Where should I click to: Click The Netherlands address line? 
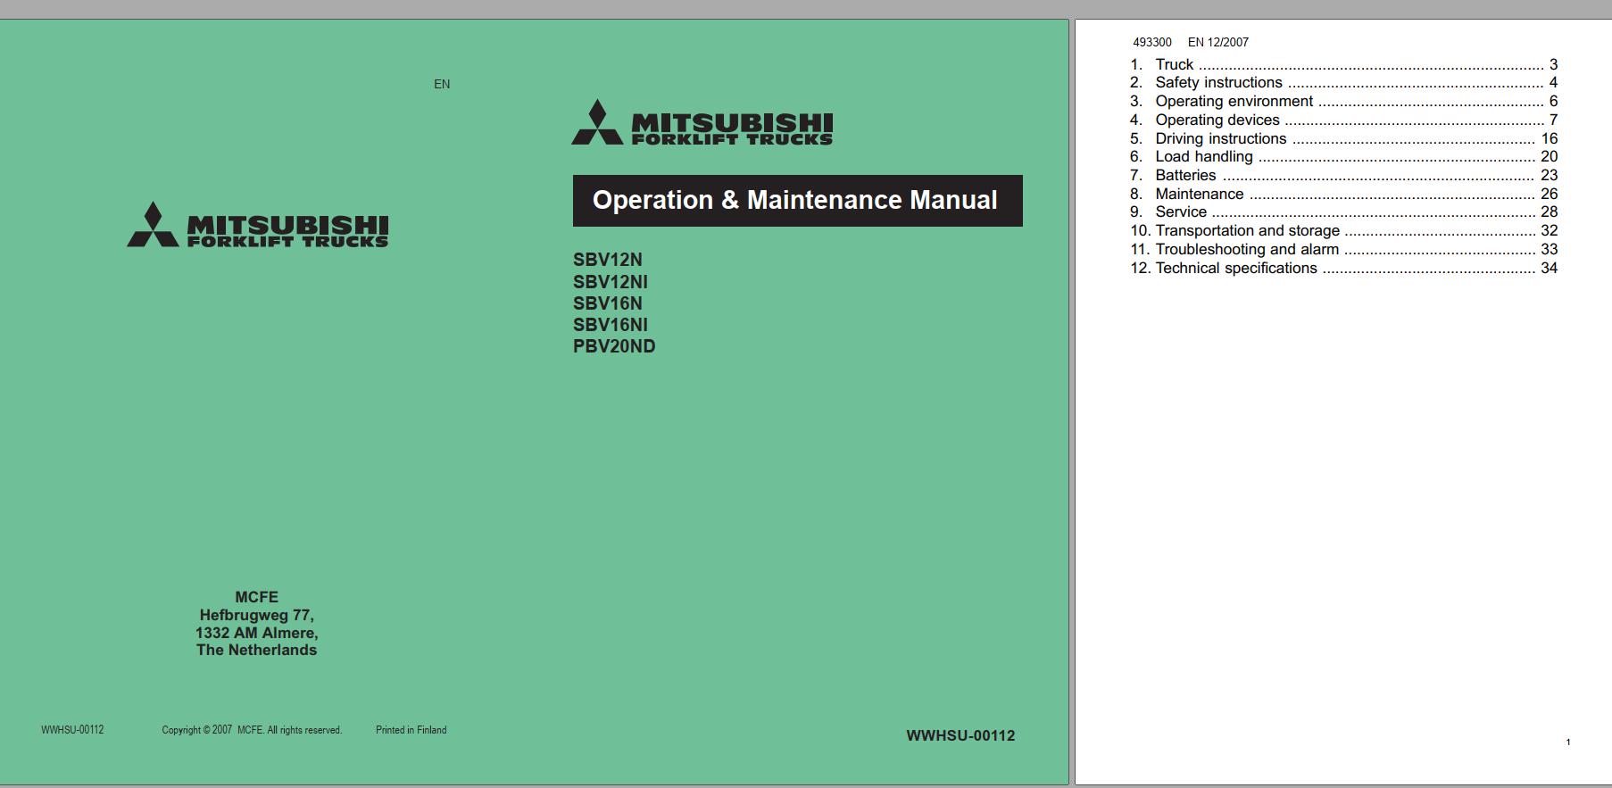coord(256,650)
